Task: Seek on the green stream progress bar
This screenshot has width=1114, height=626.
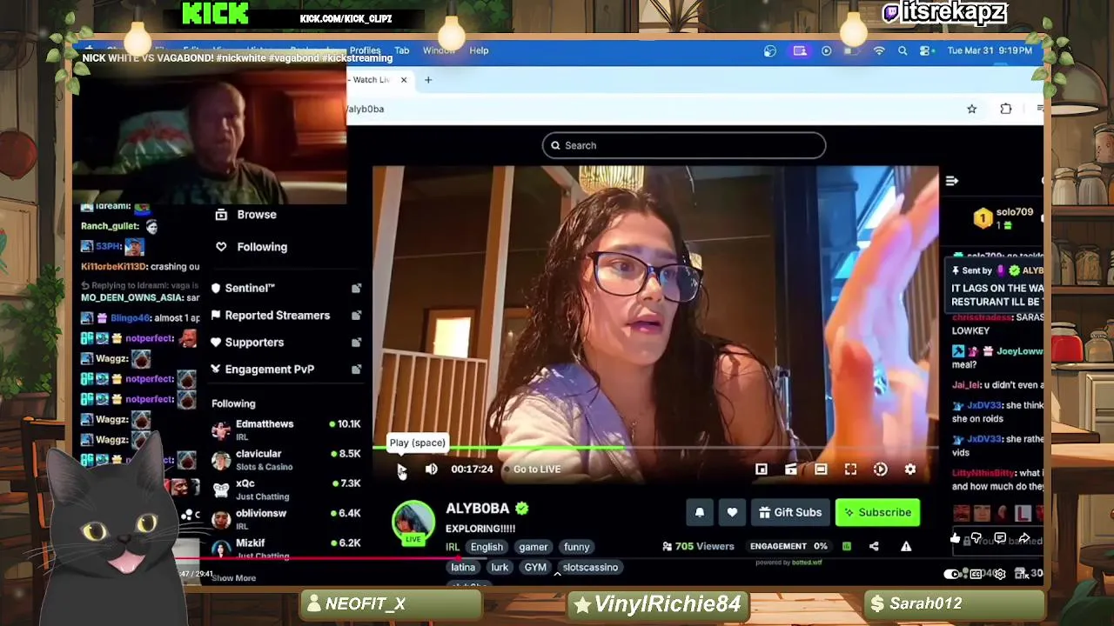Action: tap(655, 449)
